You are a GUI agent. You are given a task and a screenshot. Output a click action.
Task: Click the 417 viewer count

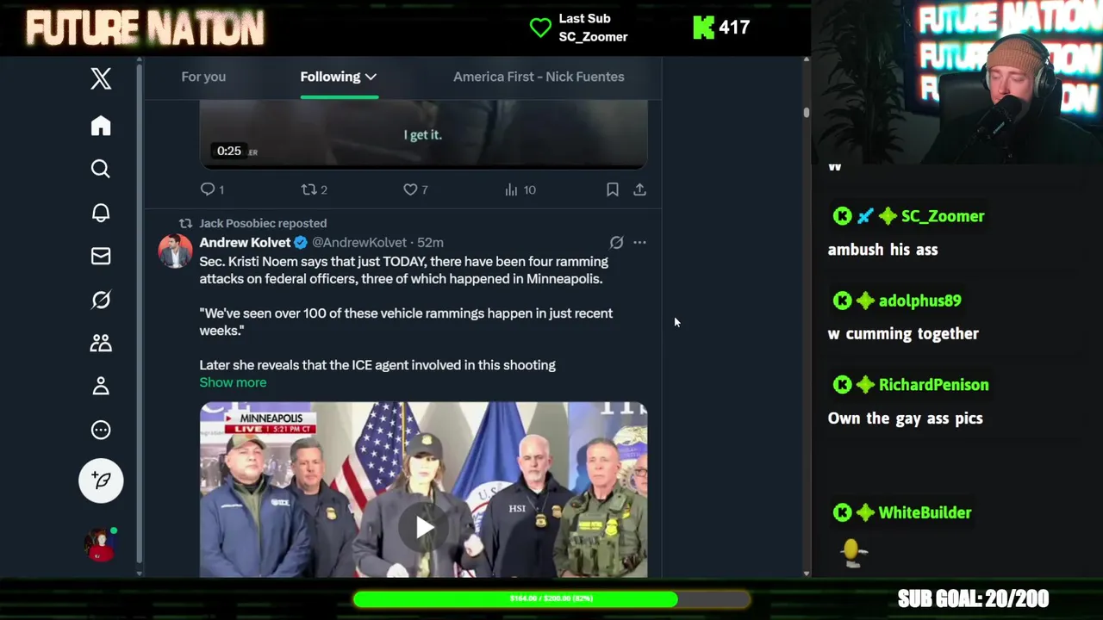(x=734, y=28)
